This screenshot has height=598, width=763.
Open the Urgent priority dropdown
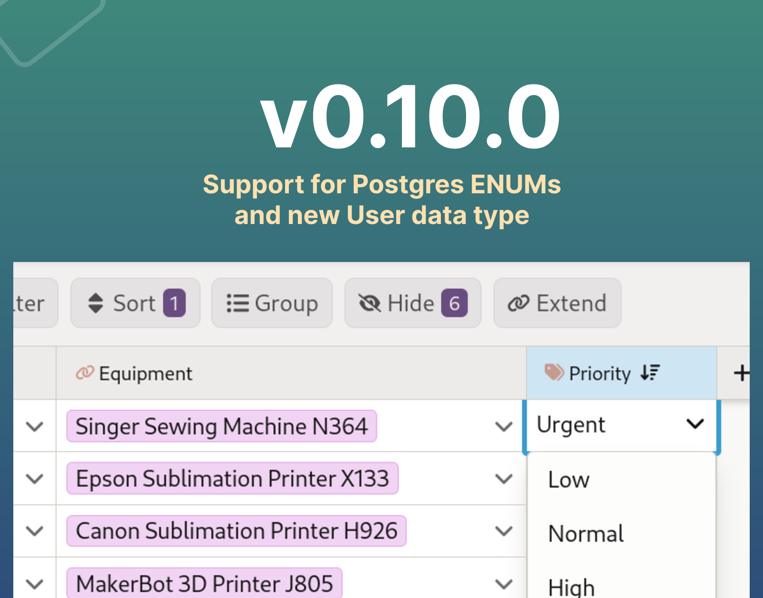click(695, 424)
